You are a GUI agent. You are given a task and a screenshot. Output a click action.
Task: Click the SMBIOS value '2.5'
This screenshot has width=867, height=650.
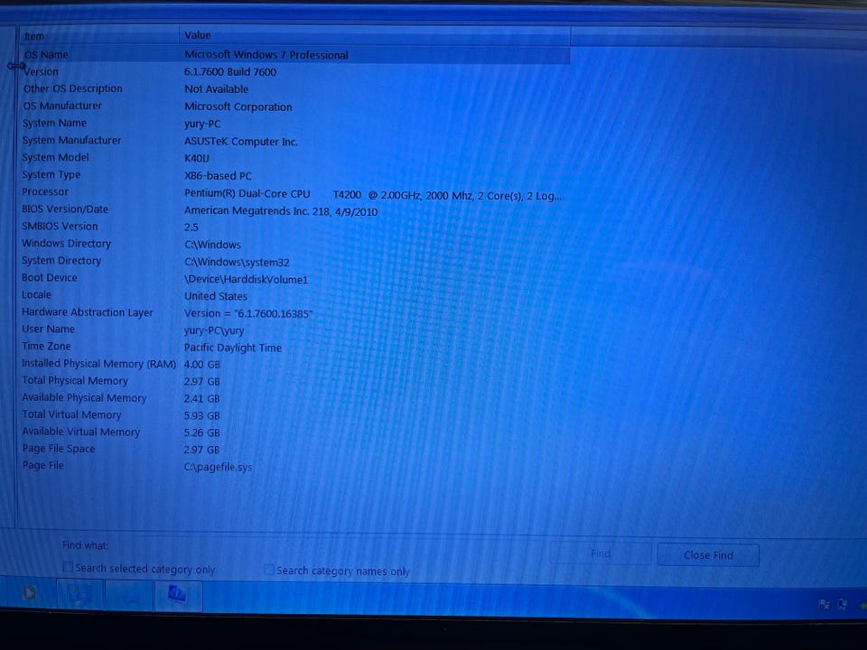tap(191, 227)
